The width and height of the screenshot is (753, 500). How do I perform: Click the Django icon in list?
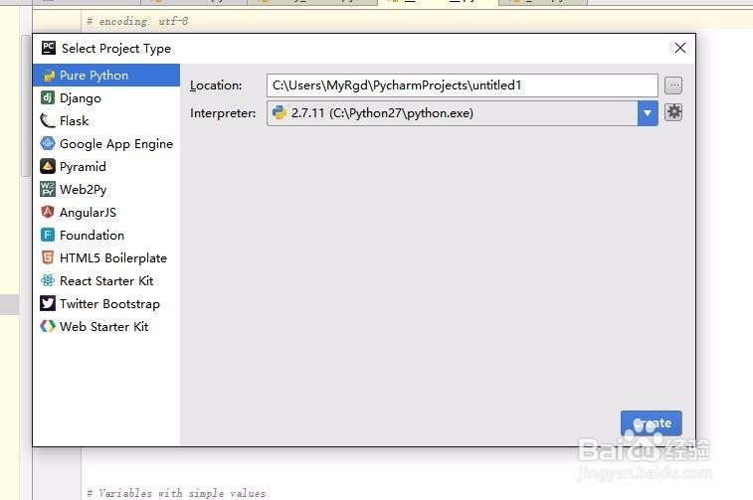point(48,97)
